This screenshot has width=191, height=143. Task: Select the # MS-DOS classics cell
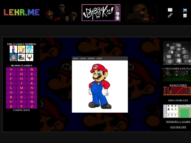[11, 70]
